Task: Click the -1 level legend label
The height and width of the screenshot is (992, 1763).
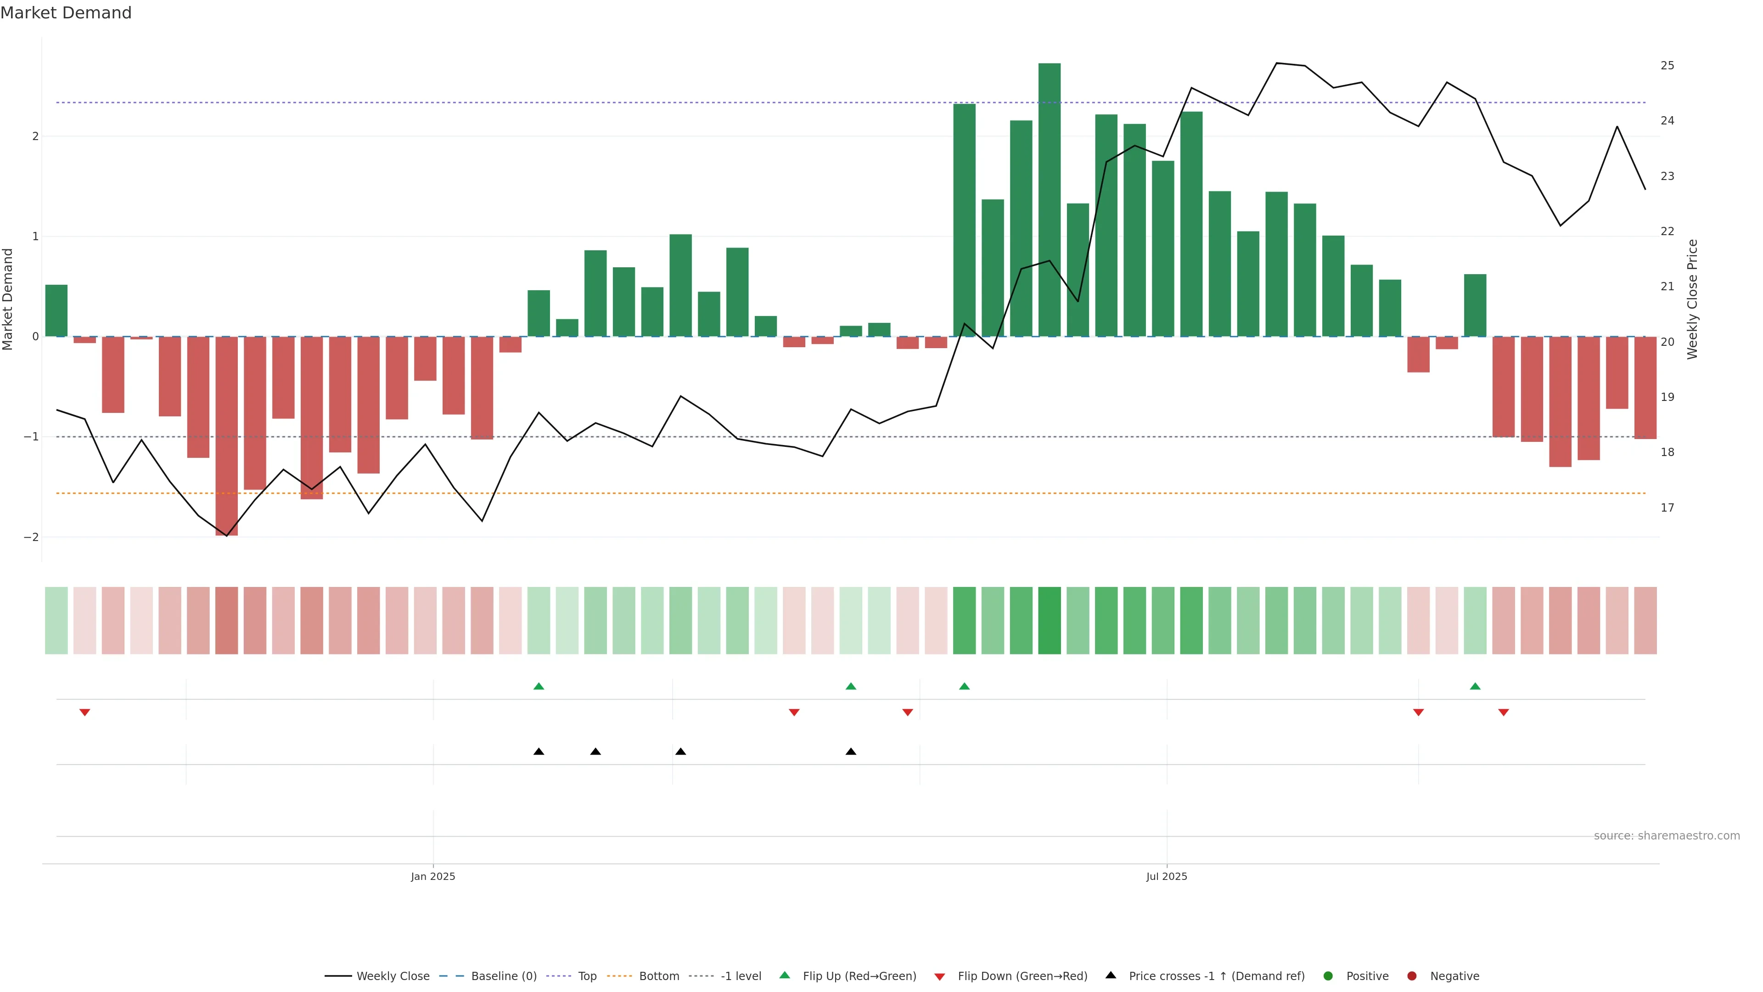Action: click(x=741, y=976)
